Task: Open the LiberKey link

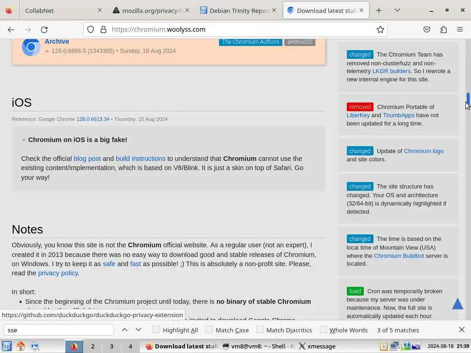Action: coord(358,115)
